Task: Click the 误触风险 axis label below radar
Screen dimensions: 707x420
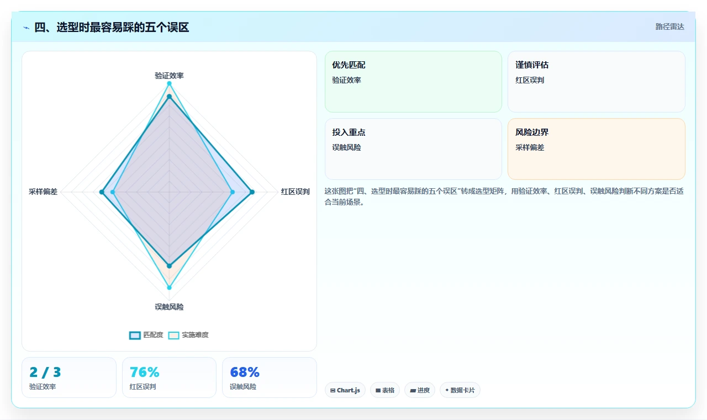Action: click(169, 307)
